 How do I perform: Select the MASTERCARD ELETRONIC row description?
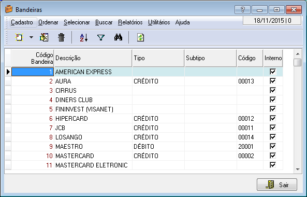93,165
